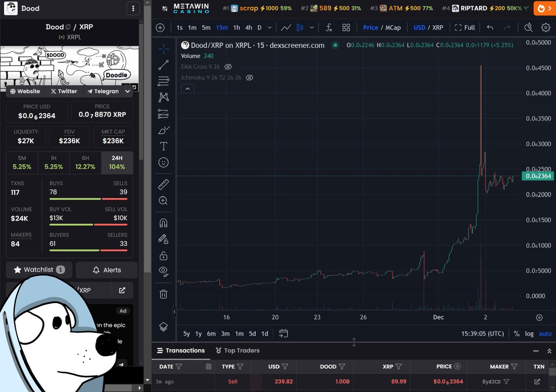Select the 1h timeframe
Viewport: 556px width, 392px height.
click(237, 28)
